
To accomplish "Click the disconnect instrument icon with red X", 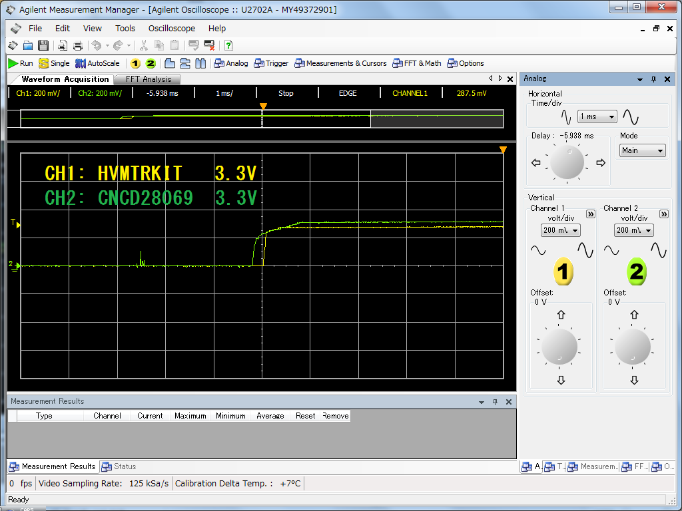I will coord(209,45).
